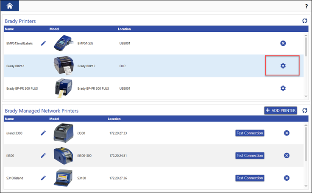Open settings gear for Brady BBP12

(283, 66)
